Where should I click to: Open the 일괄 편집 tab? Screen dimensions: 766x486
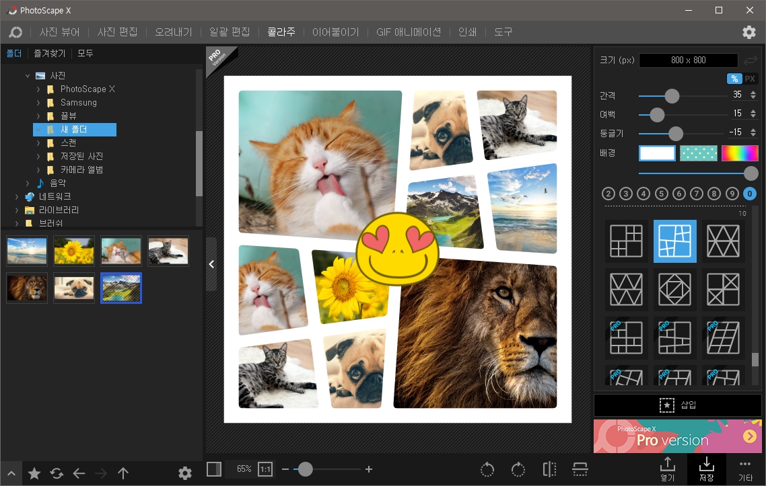pyautogui.click(x=230, y=32)
